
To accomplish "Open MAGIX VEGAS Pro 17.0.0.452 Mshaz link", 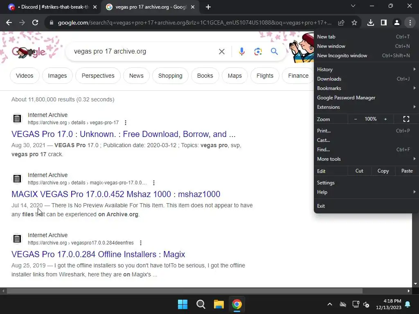I will 116,194.
